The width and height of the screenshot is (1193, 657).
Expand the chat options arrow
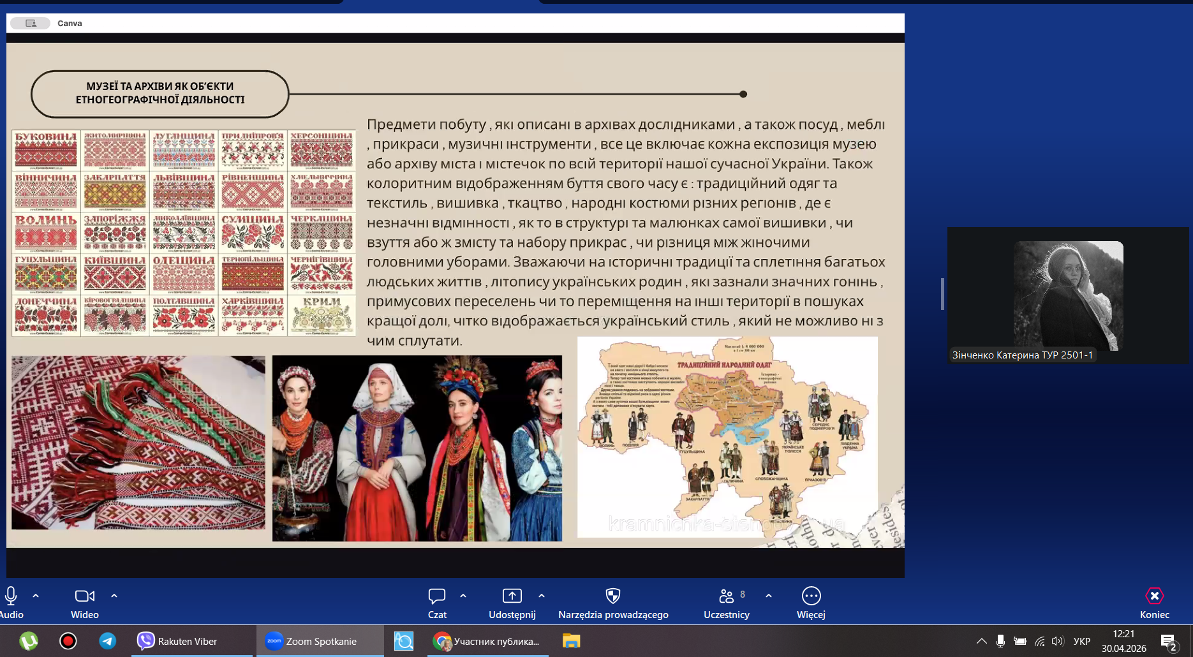pyautogui.click(x=463, y=596)
